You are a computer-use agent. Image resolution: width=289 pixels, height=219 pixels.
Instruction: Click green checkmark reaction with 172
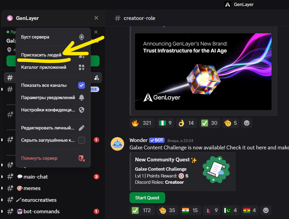click(x=142, y=210)
